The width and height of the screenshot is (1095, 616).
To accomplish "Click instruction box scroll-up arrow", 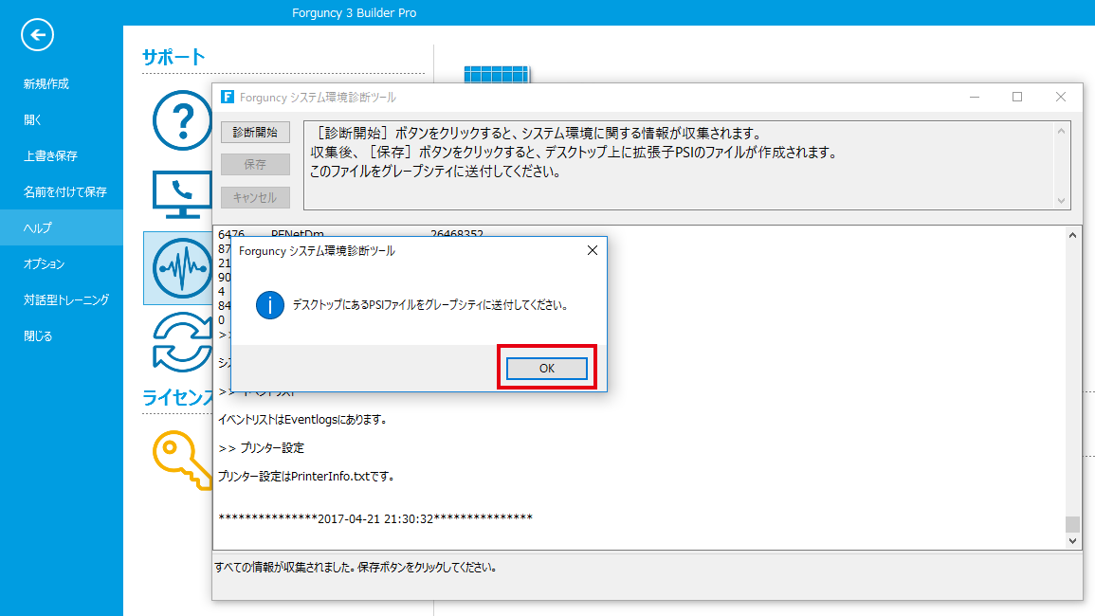I will coord(1062,131).
